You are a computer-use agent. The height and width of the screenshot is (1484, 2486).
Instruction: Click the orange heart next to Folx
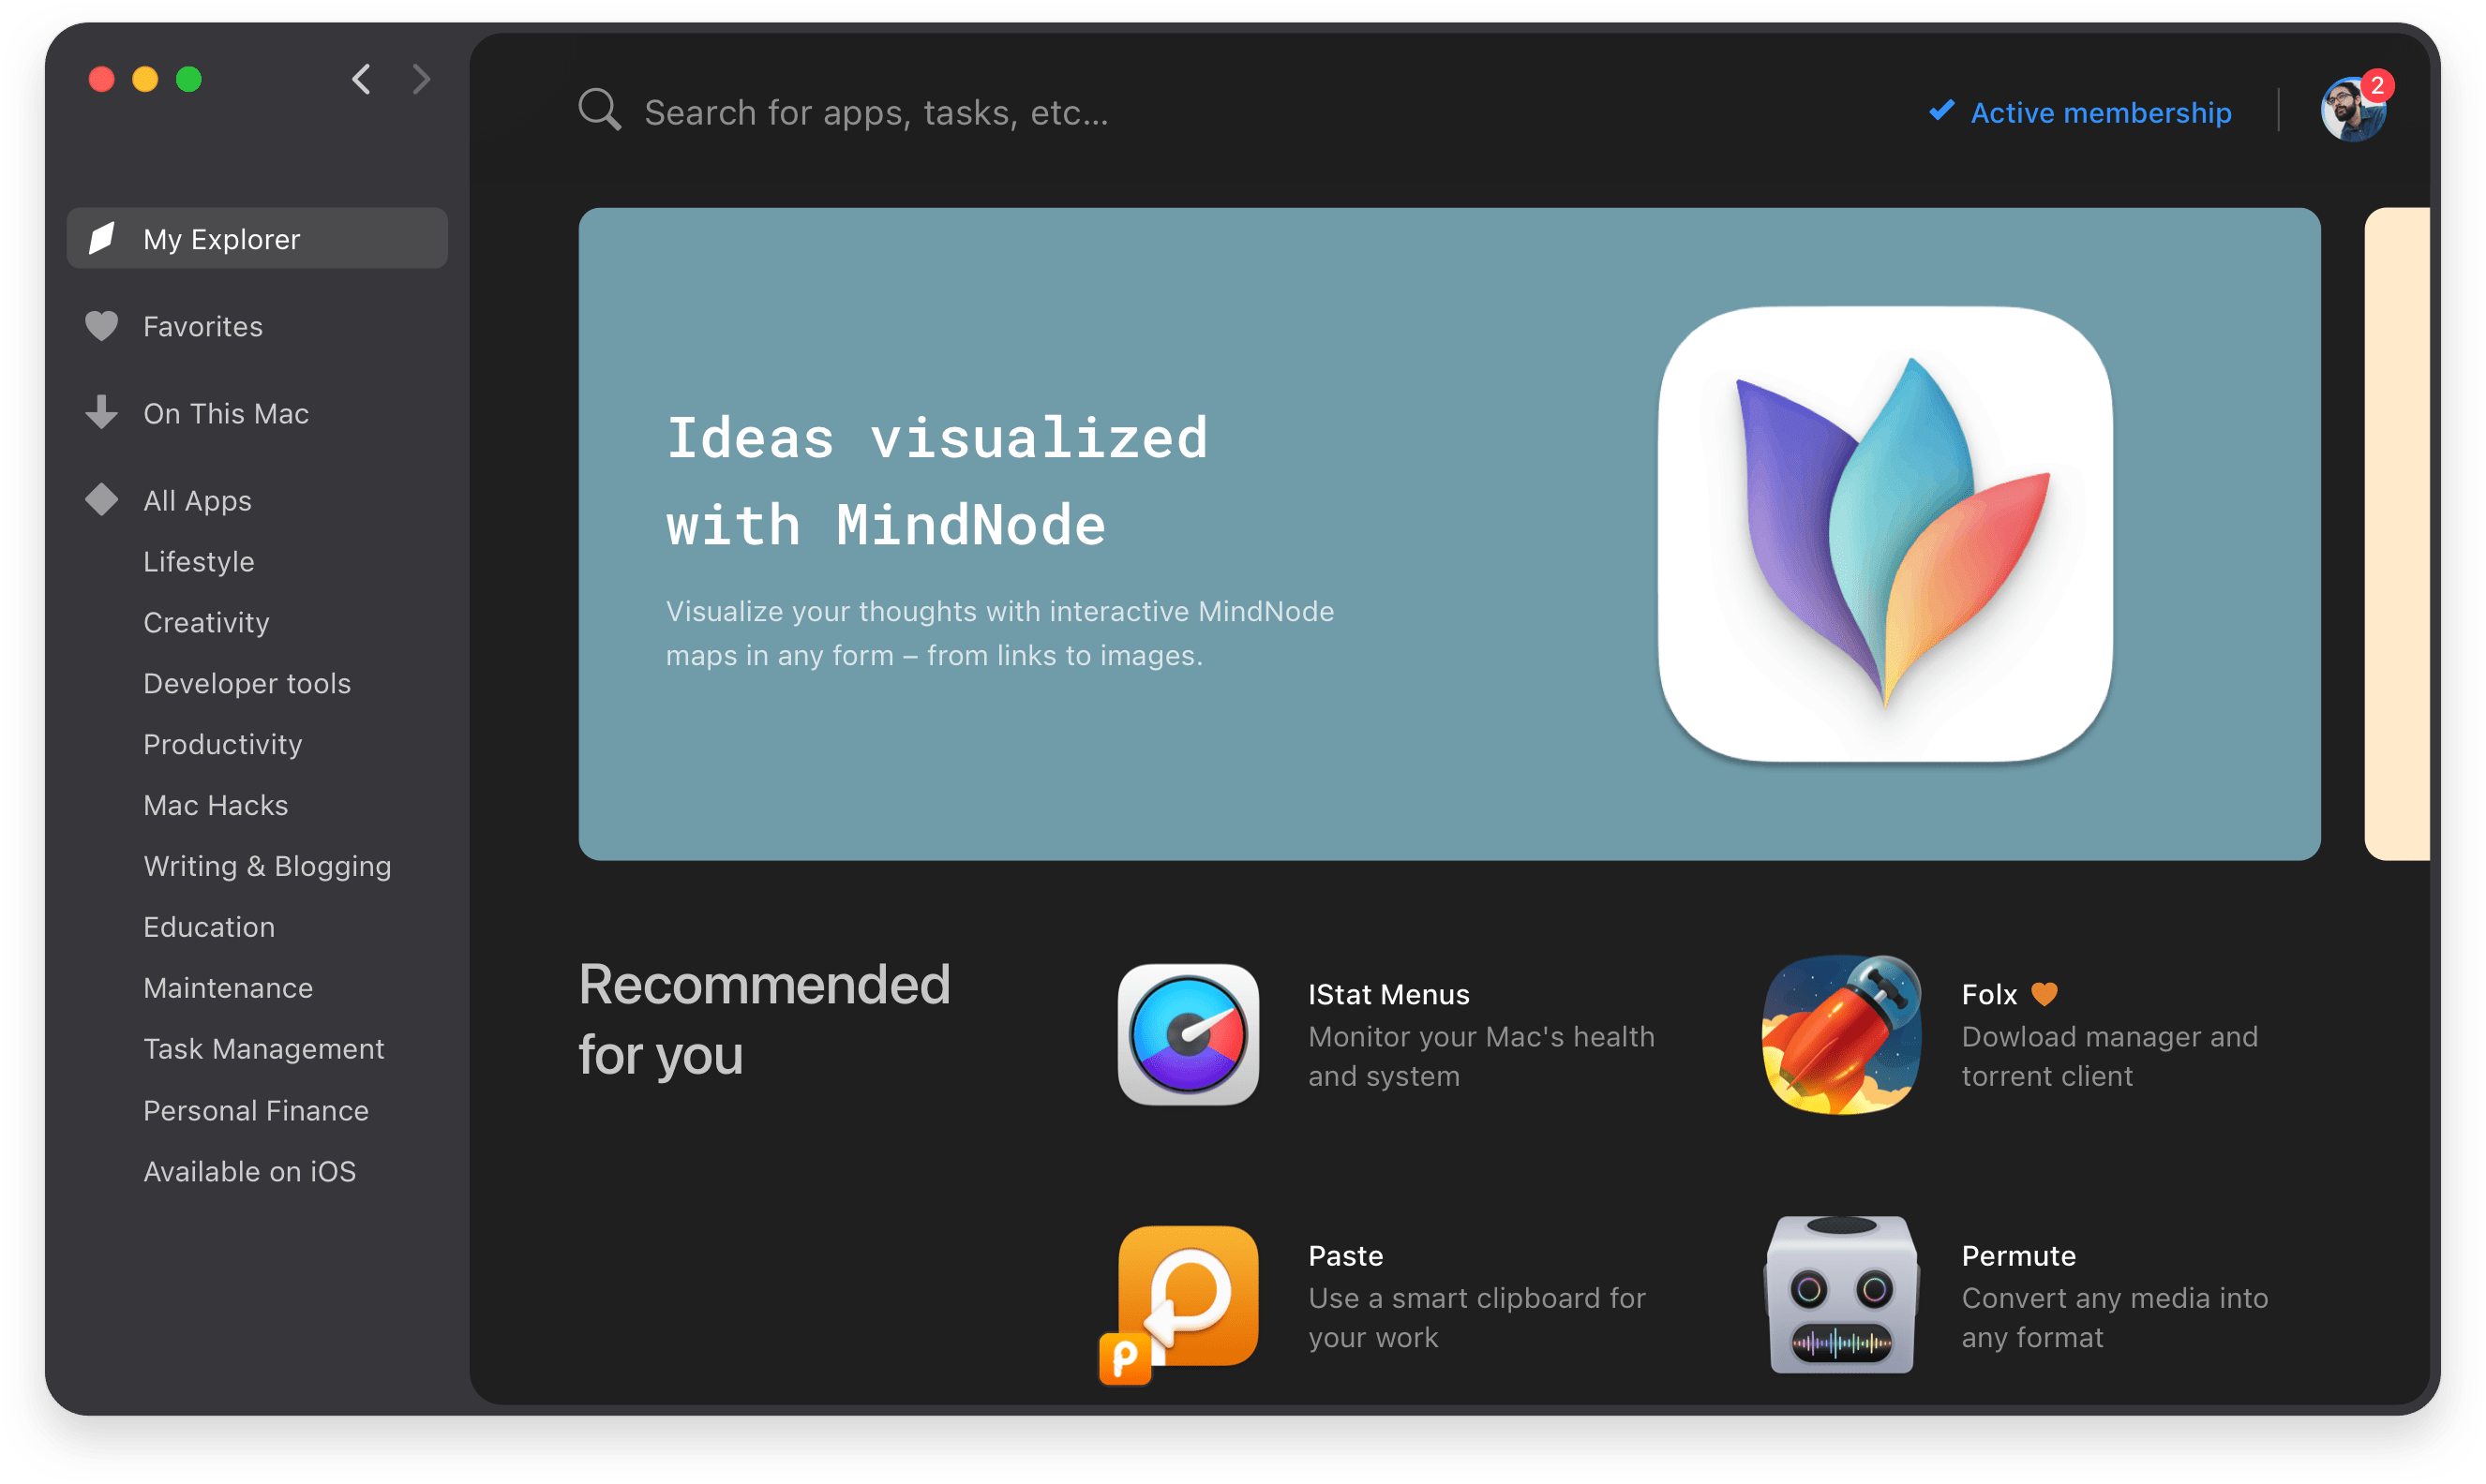coord(2044,994)
